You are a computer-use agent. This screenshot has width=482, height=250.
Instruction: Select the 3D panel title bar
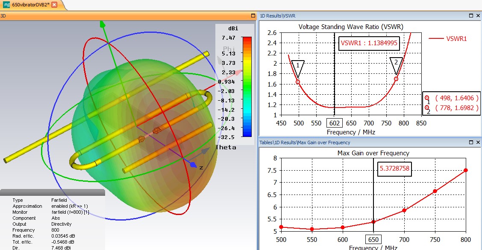(128, 16)
